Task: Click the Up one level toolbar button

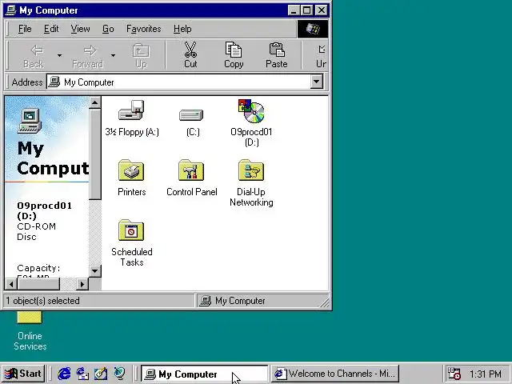Action: pyautogui.click(x=141, y=55)
